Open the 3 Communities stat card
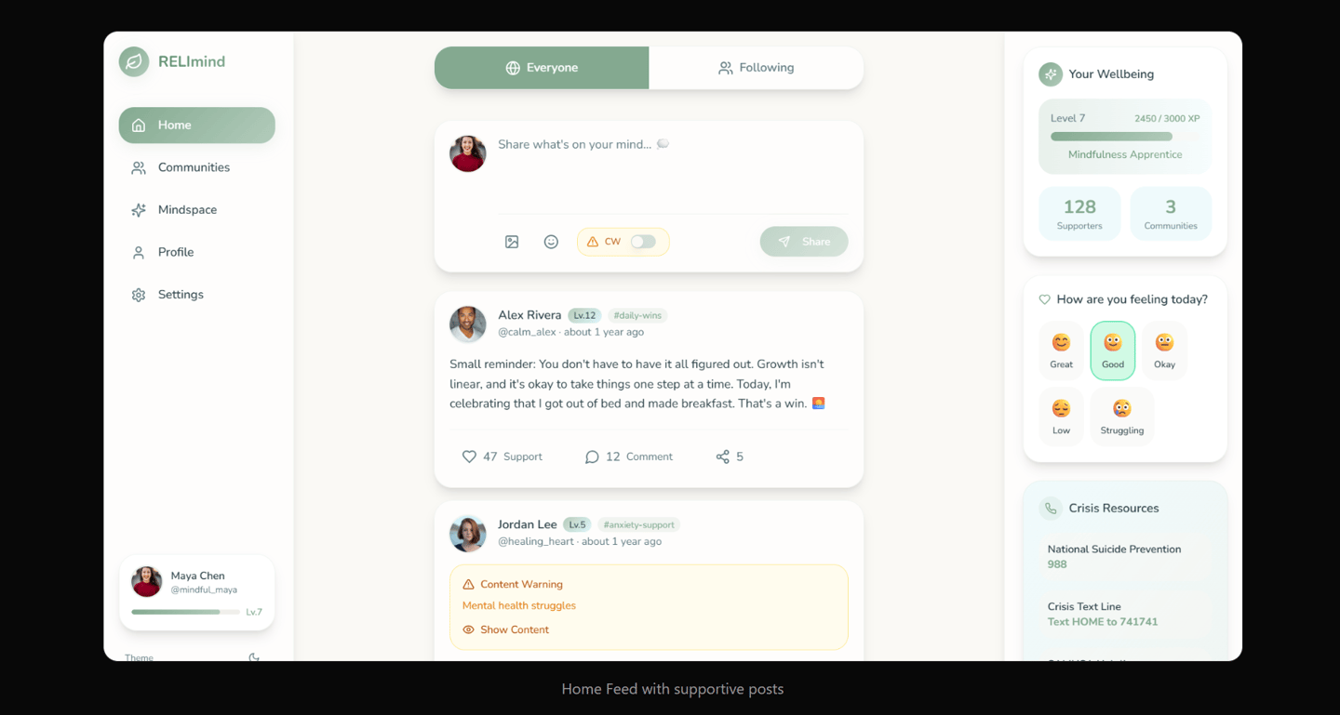The image size is (1340, 715). (x=1171, y=214)
